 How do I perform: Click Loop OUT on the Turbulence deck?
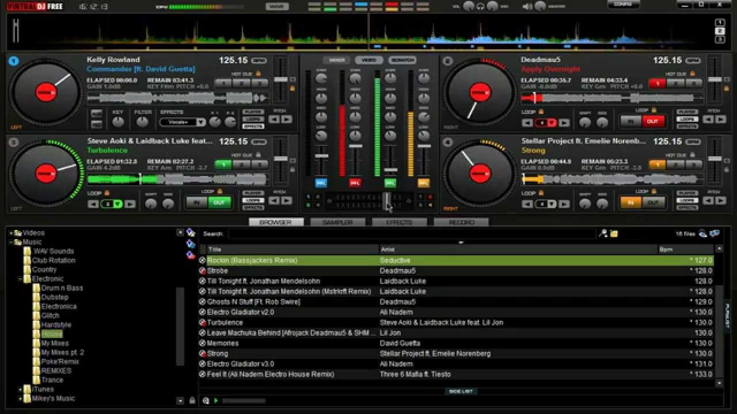pos(219,202)
